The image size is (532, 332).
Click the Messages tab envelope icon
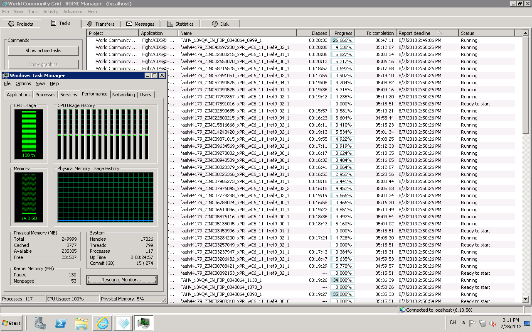[x=129, y=24]
